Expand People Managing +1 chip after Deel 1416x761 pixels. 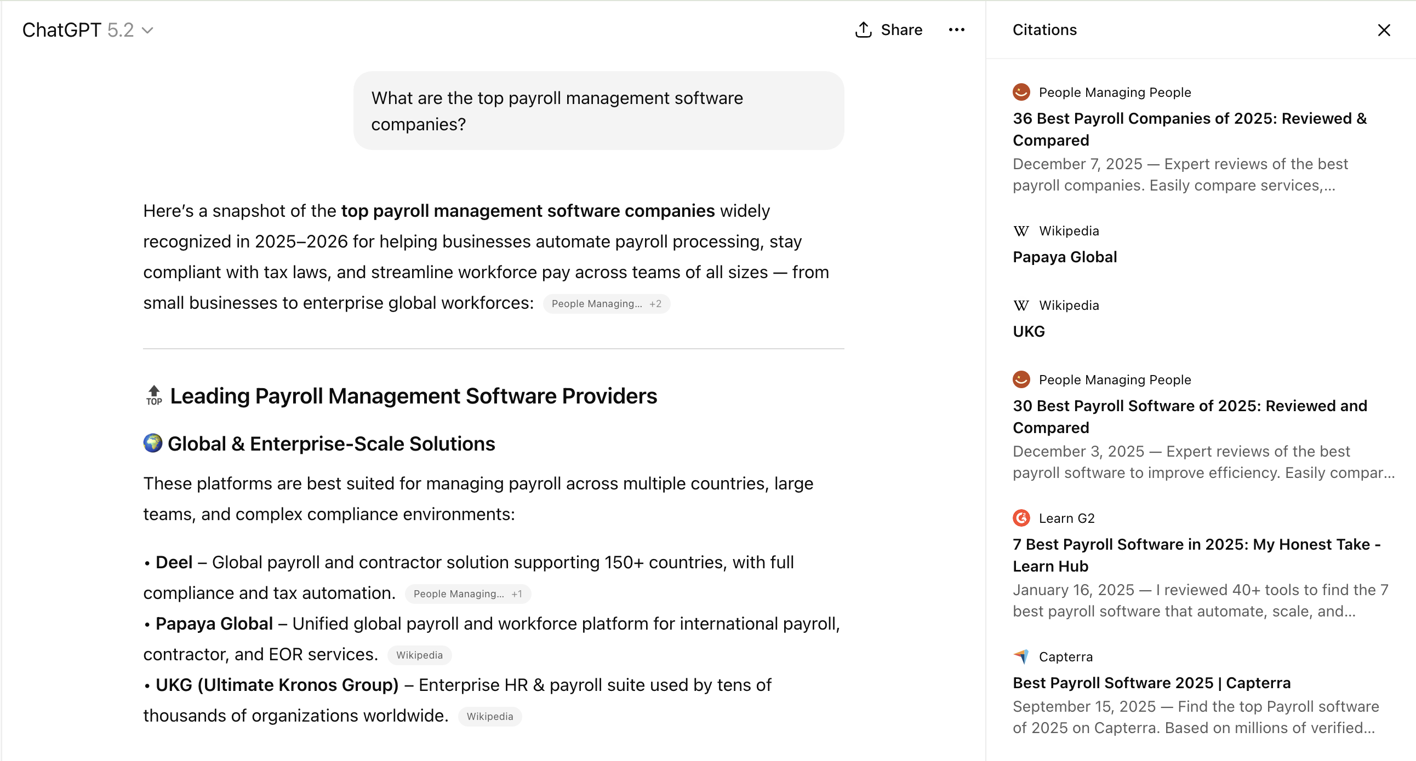pyautogui.click(x=467, y=594)
